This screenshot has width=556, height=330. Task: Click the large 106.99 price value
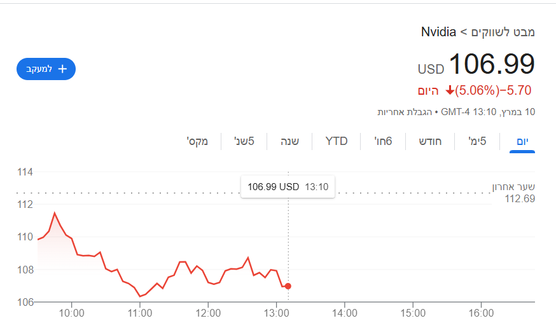[492, 64]
